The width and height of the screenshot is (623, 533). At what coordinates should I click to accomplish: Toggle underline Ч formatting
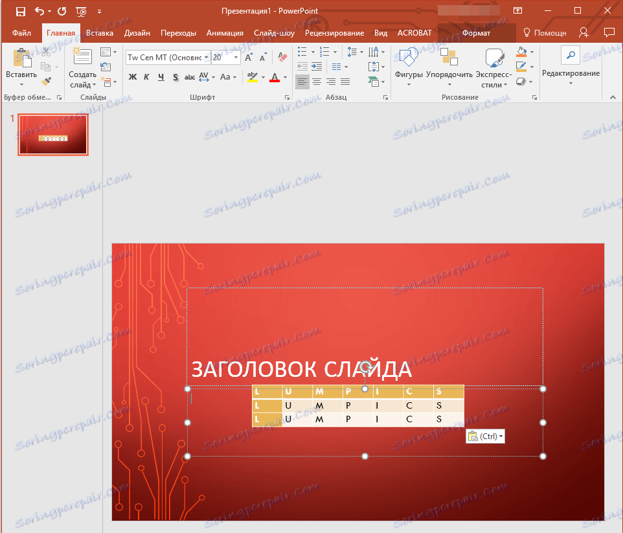pyautogui.click(x=161, y=77)
